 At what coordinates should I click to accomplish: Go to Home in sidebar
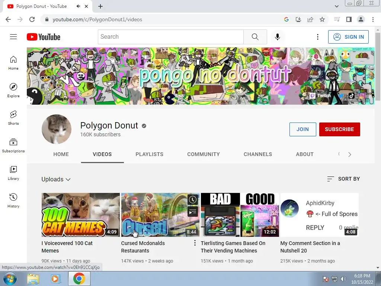tap(13, 63)
